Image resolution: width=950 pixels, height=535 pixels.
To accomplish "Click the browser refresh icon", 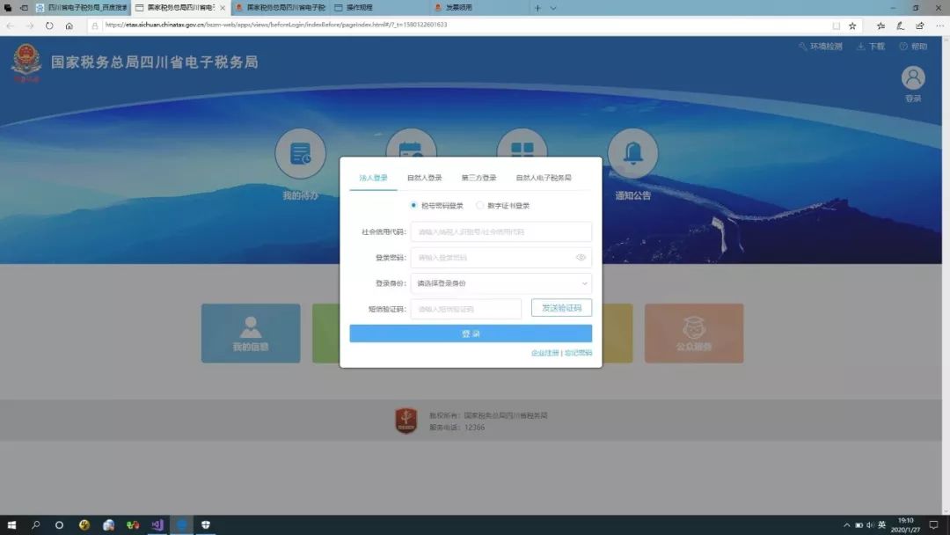I will (49, 26).
